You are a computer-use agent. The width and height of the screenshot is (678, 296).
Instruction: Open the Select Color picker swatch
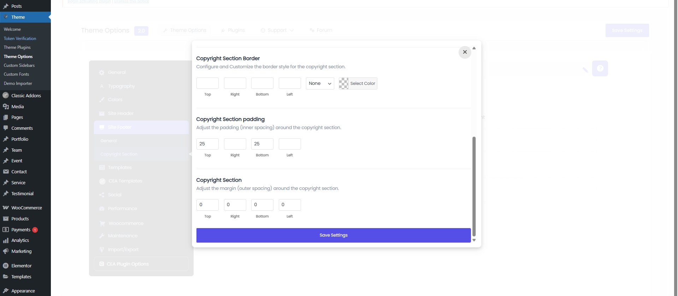point(343,83)
